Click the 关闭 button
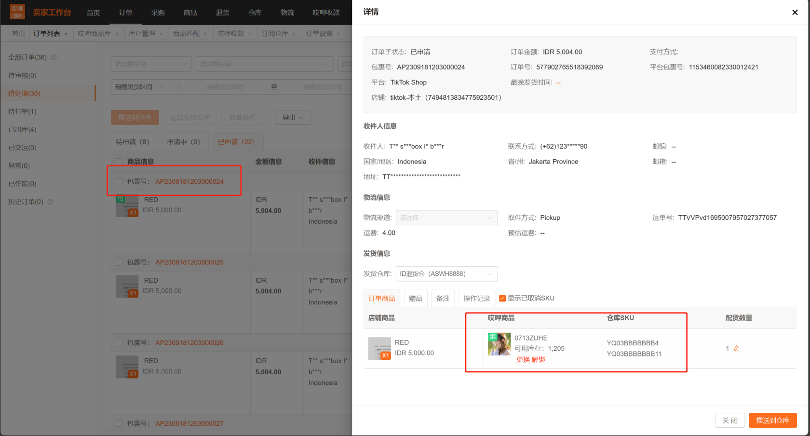The height and width of the screenshot is (436, 810). pyautogui.click(x=729, y=420)
